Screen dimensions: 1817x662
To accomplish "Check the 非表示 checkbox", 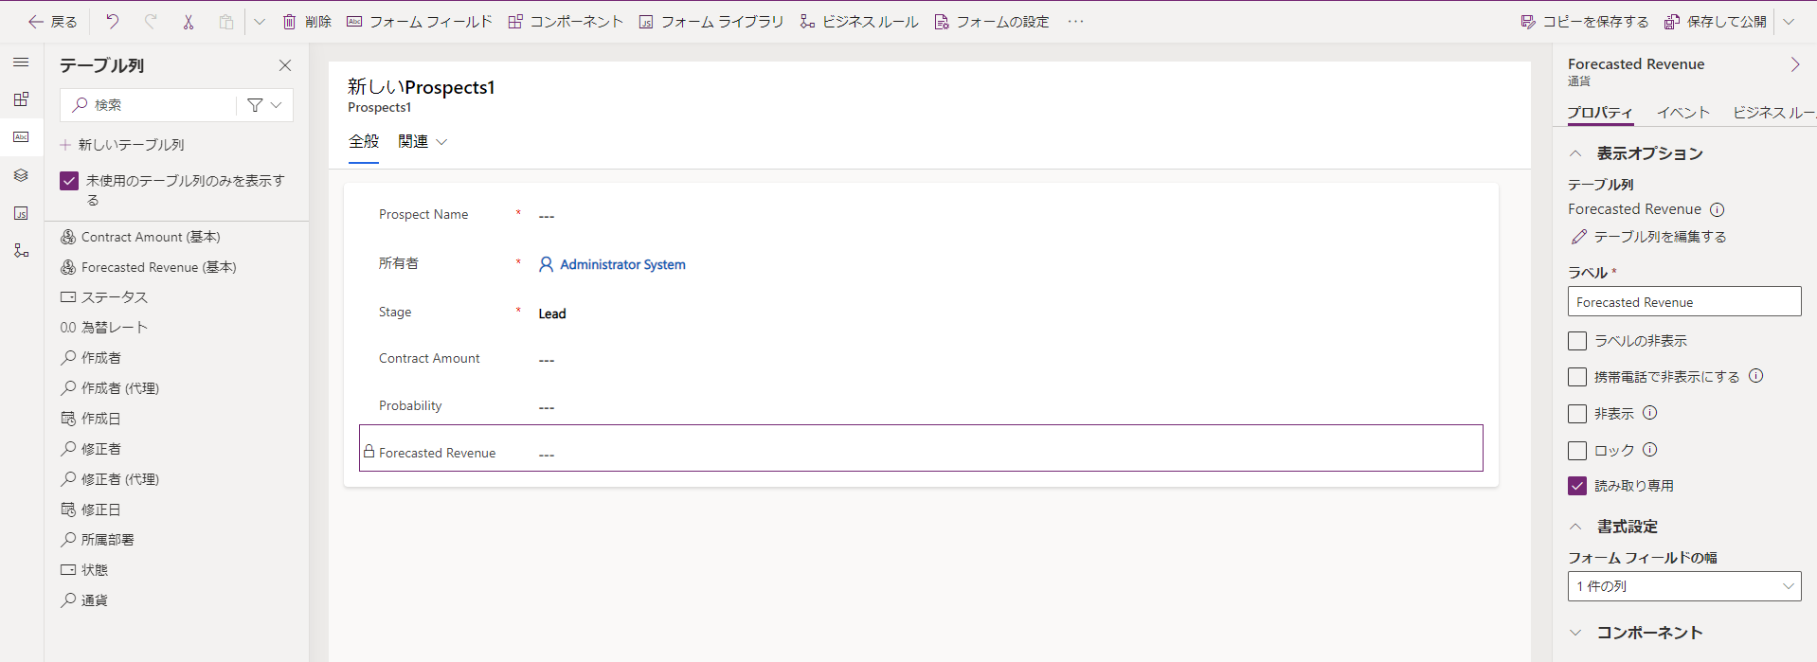I will point(1577,414).
